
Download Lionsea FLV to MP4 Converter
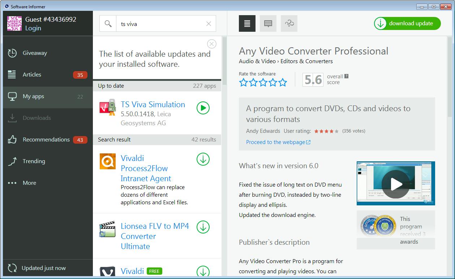tap(203, 227)
